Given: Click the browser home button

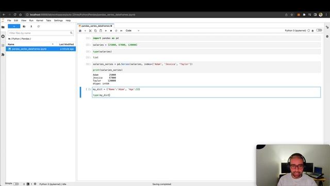Looking at the screenshot, I should click(21, 14).
